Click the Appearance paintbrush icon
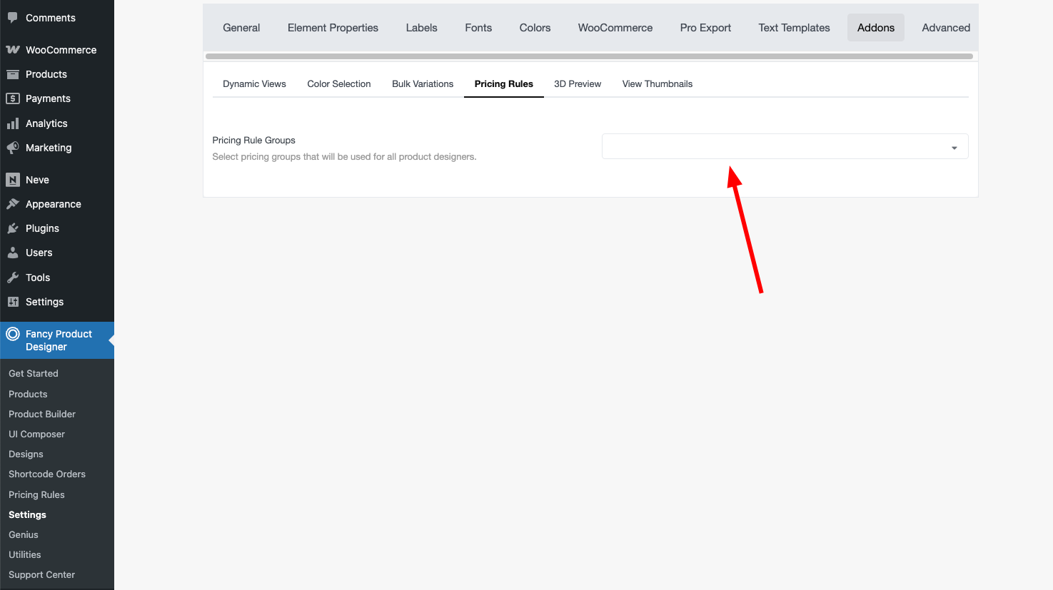The height and width of the screenshot is (590, 1053). (12, 204)
